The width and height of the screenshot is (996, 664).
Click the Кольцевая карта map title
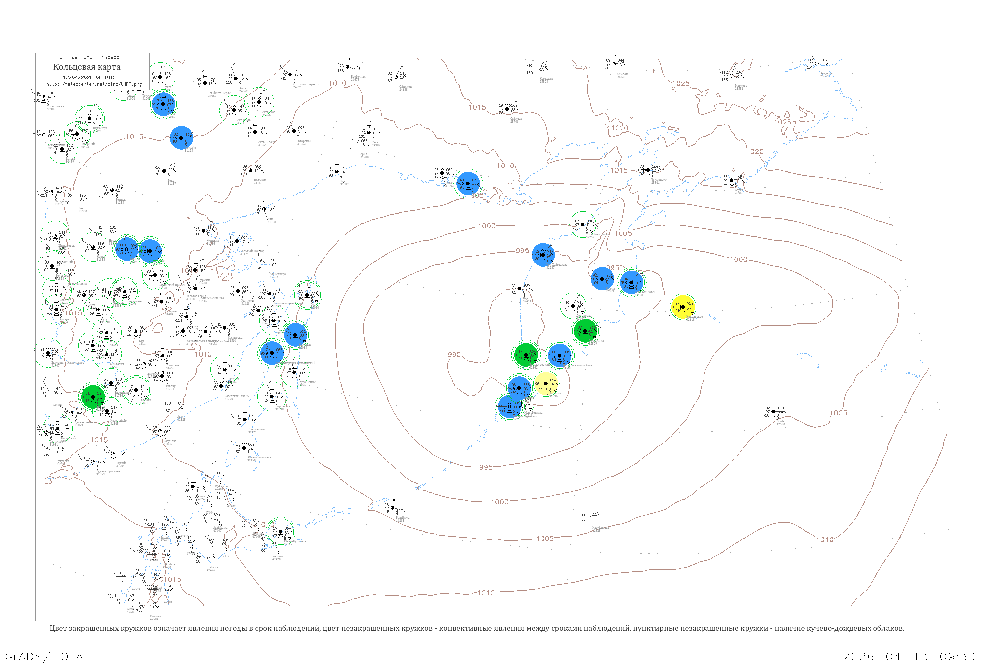[87, 67]
